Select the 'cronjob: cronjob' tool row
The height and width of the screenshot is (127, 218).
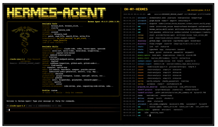coord(50,32)
